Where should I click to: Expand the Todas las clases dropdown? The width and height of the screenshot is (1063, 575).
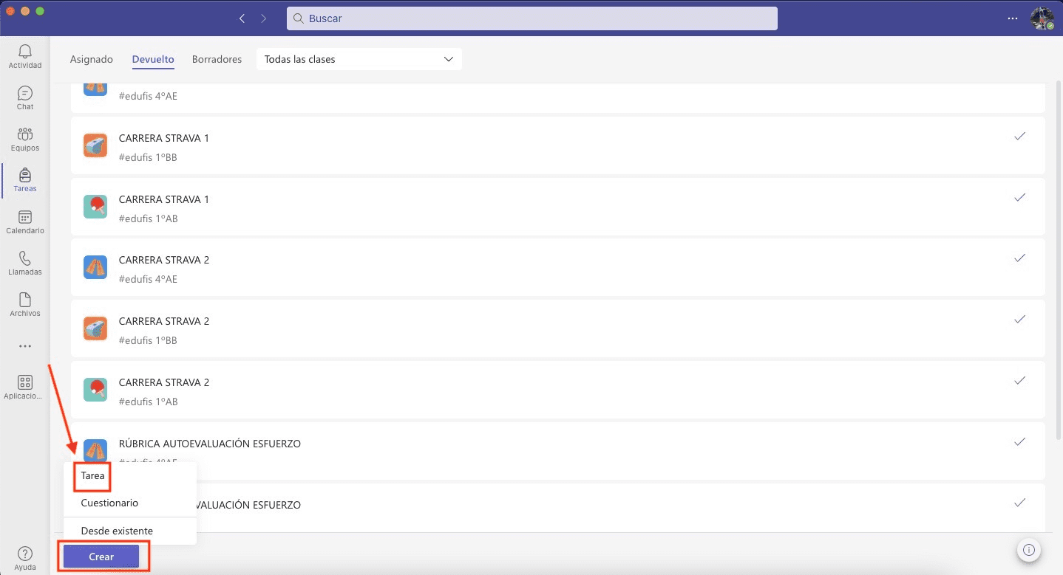click(x=359, y=59)
